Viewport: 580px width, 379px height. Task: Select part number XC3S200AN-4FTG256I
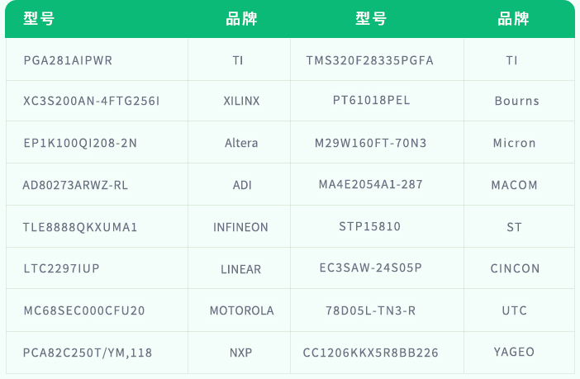(92, 101)
